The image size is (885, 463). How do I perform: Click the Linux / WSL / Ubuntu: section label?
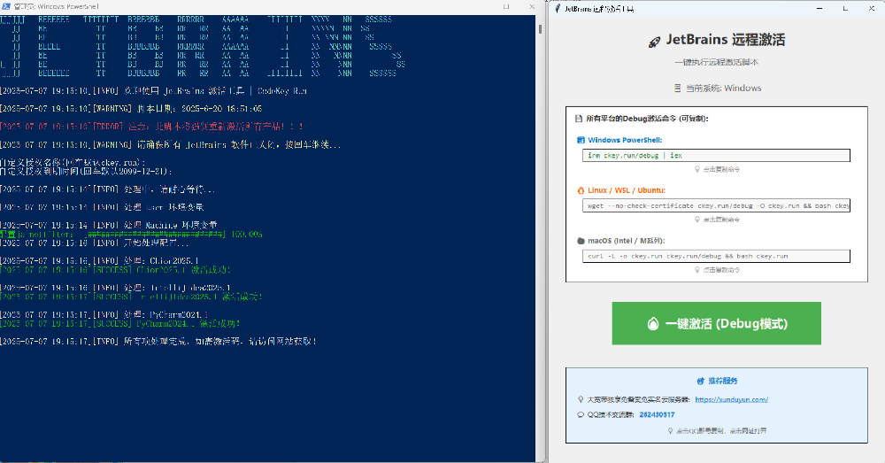[x=627, y=190]
